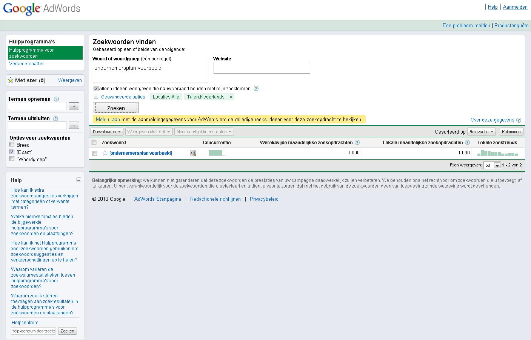Screen dimensions: 531x340
Task: Open help link Hoe kan ik het Hulpprogramma gebruiken
Action: [45, 251]
